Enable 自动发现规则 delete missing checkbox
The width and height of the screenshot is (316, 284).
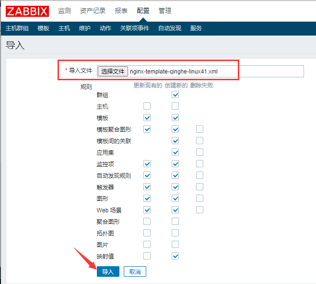click(x=199, y=175)
